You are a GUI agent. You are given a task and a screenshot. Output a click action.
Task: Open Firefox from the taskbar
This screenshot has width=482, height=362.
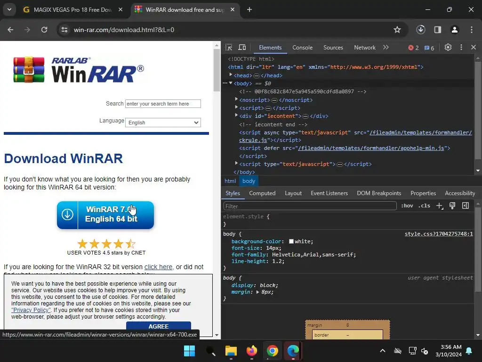pyautogui.click(x=252, y=351)
